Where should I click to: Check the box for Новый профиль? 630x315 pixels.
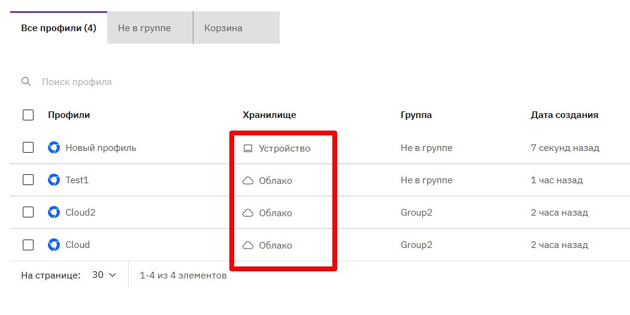coord(28,147)
